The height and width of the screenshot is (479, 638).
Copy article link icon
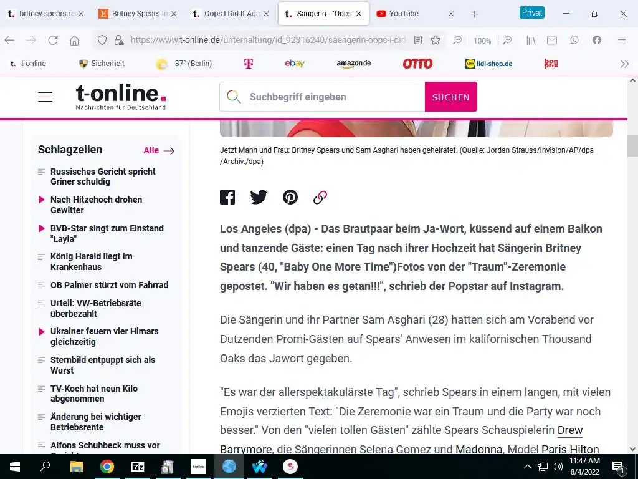click(320, 197)
